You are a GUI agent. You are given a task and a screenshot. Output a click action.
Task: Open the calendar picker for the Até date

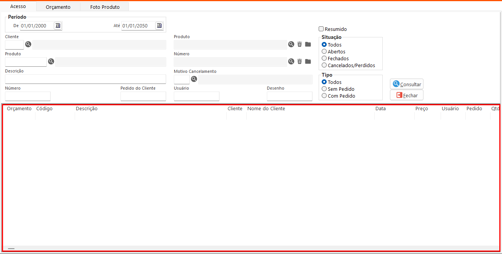coord(159,26)
